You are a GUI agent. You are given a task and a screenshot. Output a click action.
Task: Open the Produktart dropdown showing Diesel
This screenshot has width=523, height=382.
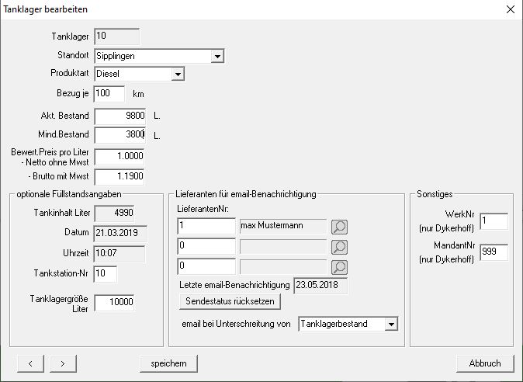click(x=178, y=74)
